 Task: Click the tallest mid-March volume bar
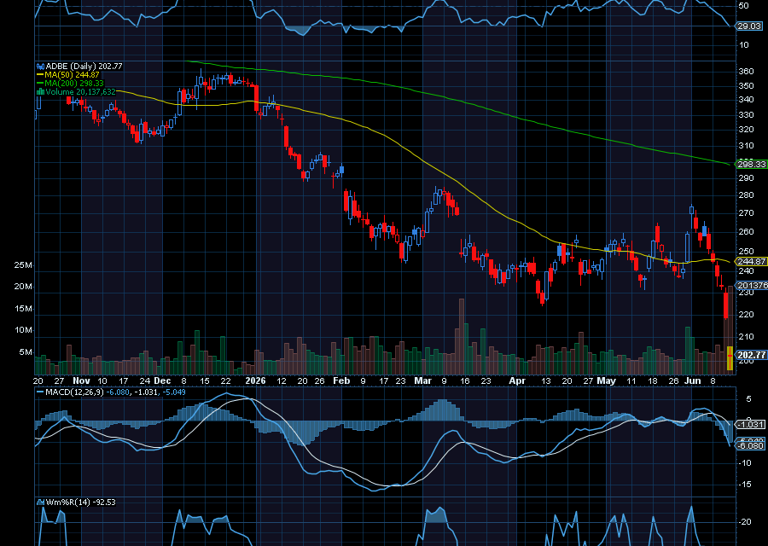coord(461,336)
